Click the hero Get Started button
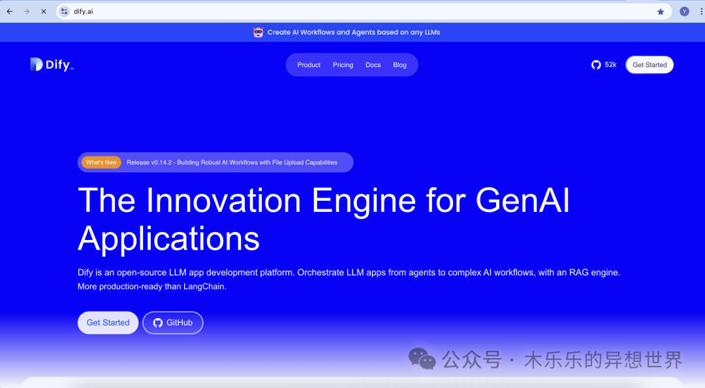 [108, 322]
